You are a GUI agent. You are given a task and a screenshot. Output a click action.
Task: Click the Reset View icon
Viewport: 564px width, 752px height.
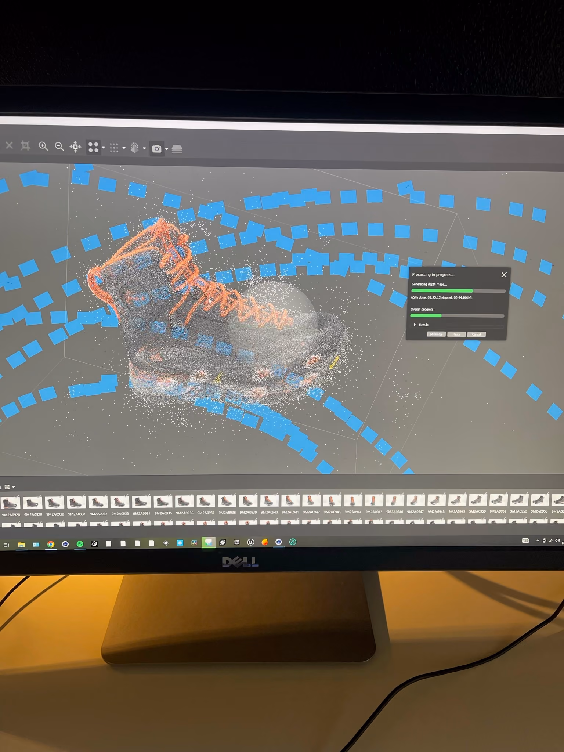point(75,147)
